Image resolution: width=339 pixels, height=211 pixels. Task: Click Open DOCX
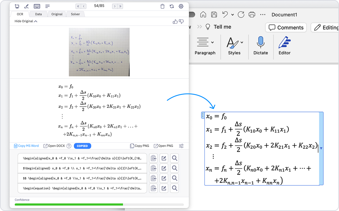[54, 146]
